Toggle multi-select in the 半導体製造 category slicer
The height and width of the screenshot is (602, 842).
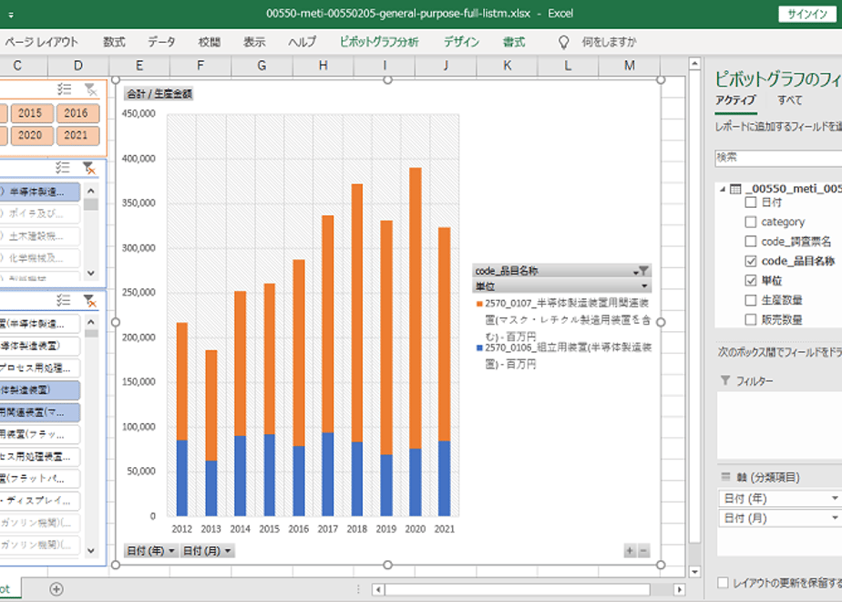(x=63, y=168)
